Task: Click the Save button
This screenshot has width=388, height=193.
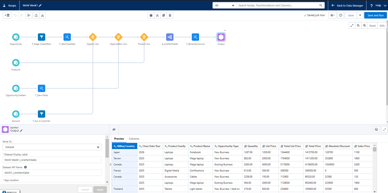Action: click(x=351, y=15)
